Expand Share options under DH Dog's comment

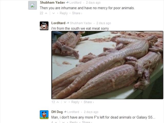87,122
